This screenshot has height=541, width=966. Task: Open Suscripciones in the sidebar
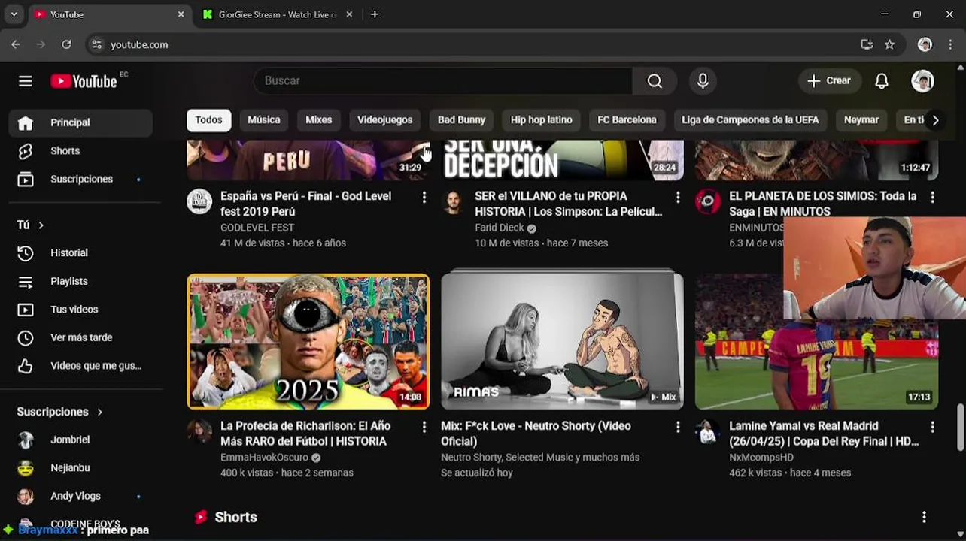coord(80,180)
